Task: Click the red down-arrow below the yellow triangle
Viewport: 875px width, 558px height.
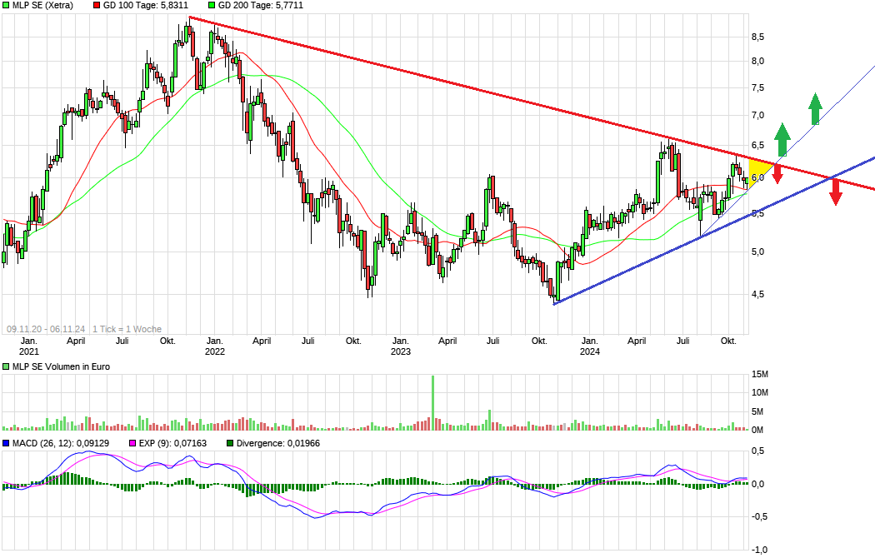Action: click(x=777, y=175)
